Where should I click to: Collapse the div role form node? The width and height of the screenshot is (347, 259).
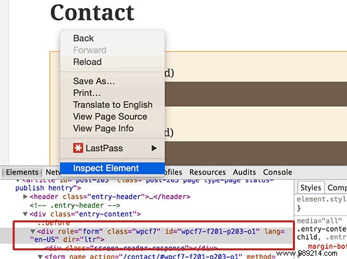click(33, 232)
